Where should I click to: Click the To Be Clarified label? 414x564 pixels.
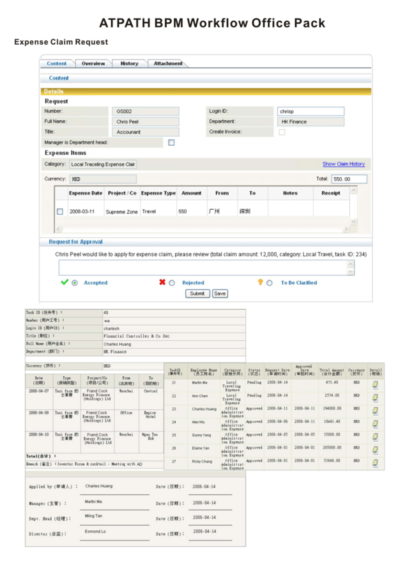click(299, 283)
